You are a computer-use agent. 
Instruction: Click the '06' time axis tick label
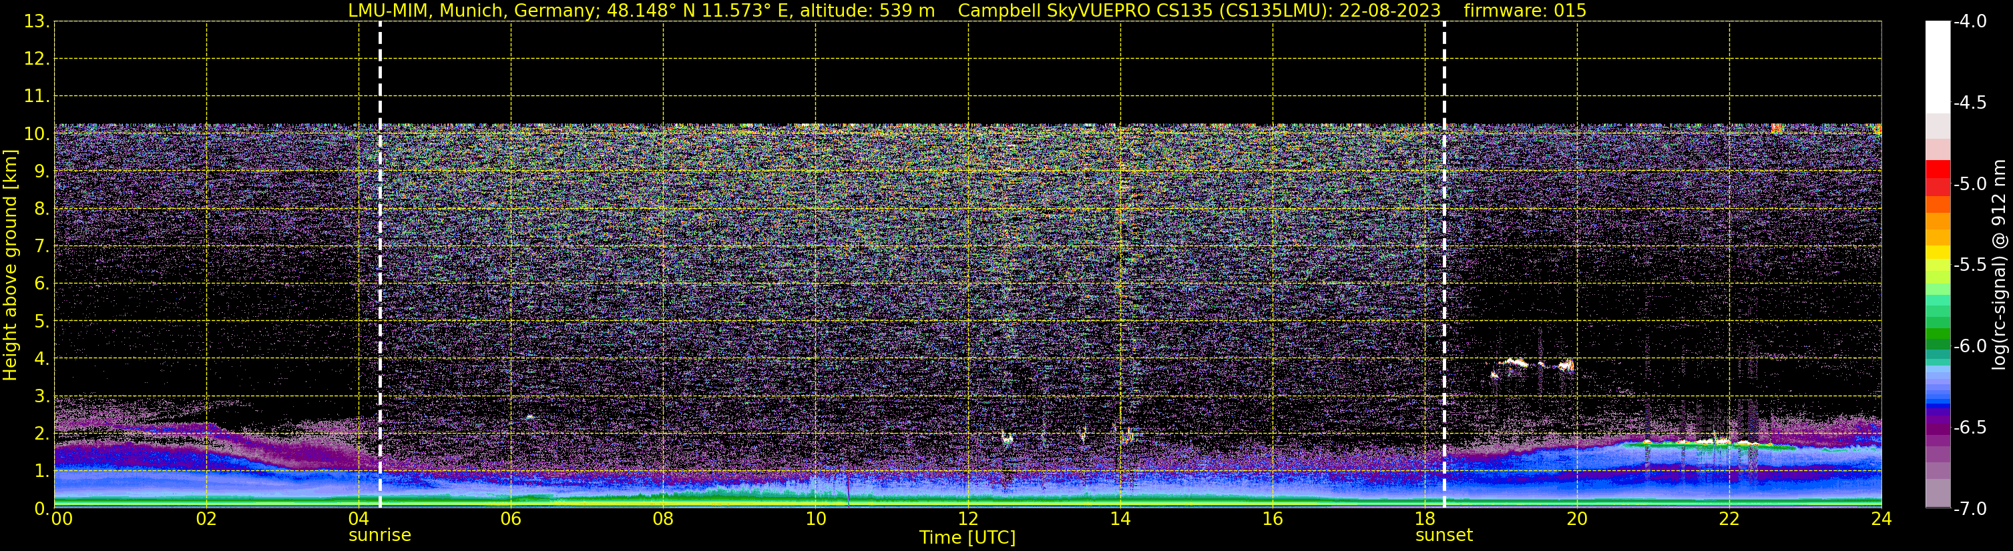click(x=511, y=519)
